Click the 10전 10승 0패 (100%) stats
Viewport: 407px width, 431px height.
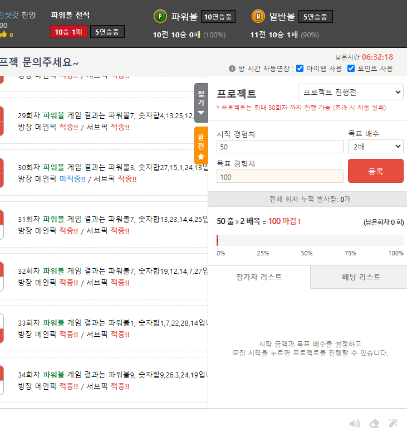(x=189, y=35)
